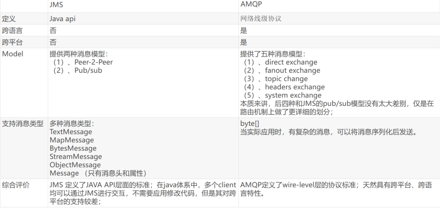
Task: Click the 平台的支持较差 line
Action: (x=75, y=201)
